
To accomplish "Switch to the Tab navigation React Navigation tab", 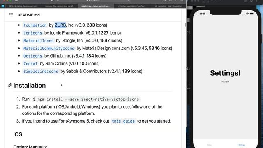I will (x=168, y=6).
